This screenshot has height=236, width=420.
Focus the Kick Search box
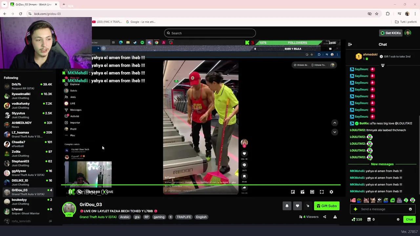click(x=210, y=33)
